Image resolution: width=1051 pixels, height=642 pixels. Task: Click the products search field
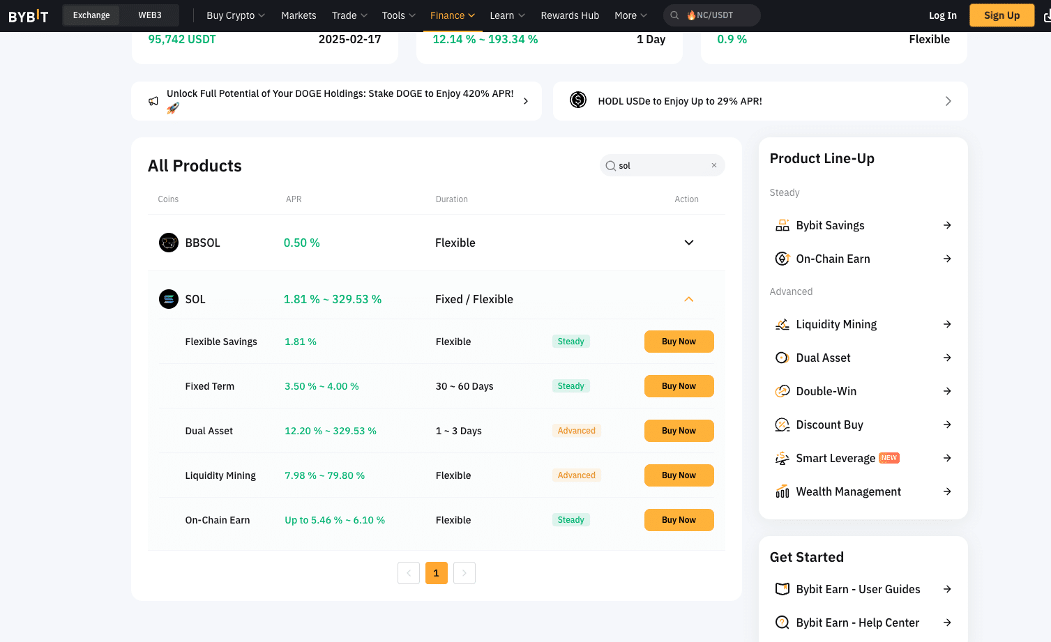pos(663,165)
